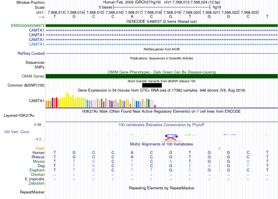Select the Chicken alignment row label
Screen dimensions: 278x199
point(37,175)
